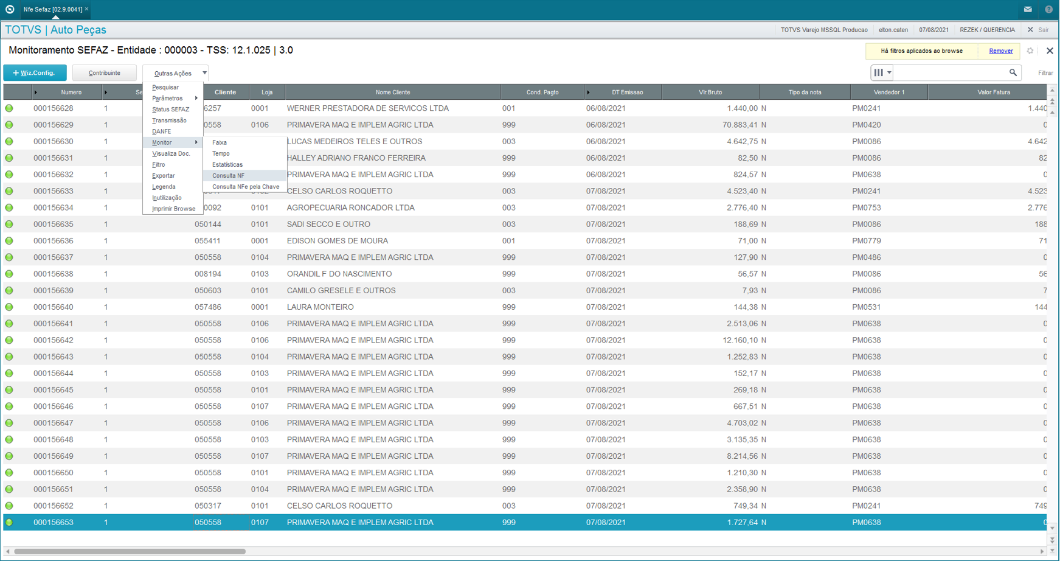Click into the browse search field
Image resolution: width=1060 pixels, height=561 pixels.
coord(950,73)
